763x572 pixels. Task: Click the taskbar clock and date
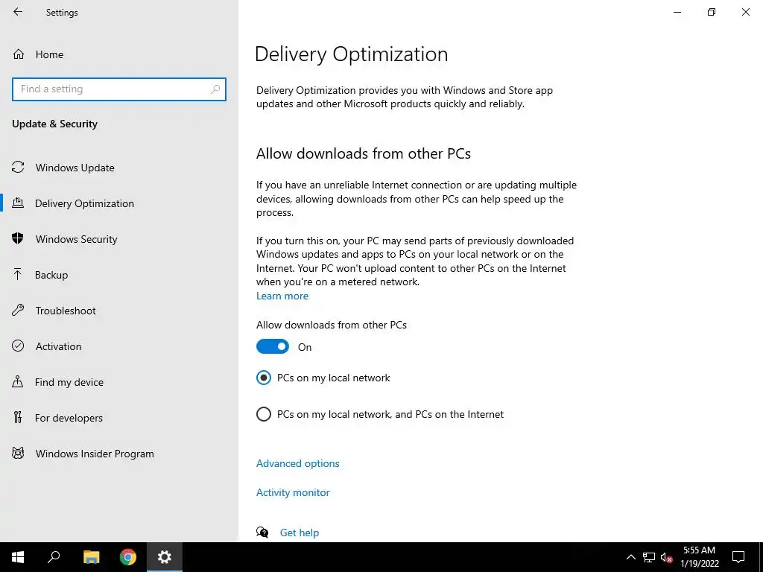(699, 557)
